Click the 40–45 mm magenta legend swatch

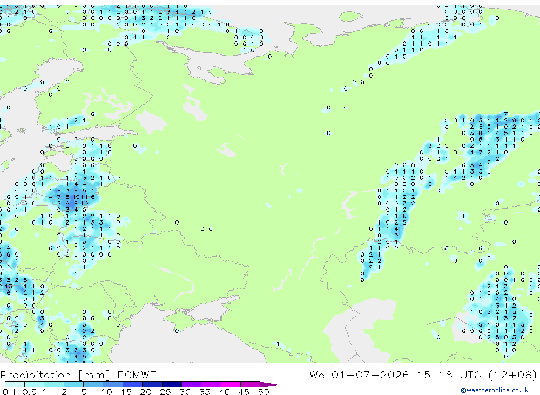click(231, 384)
